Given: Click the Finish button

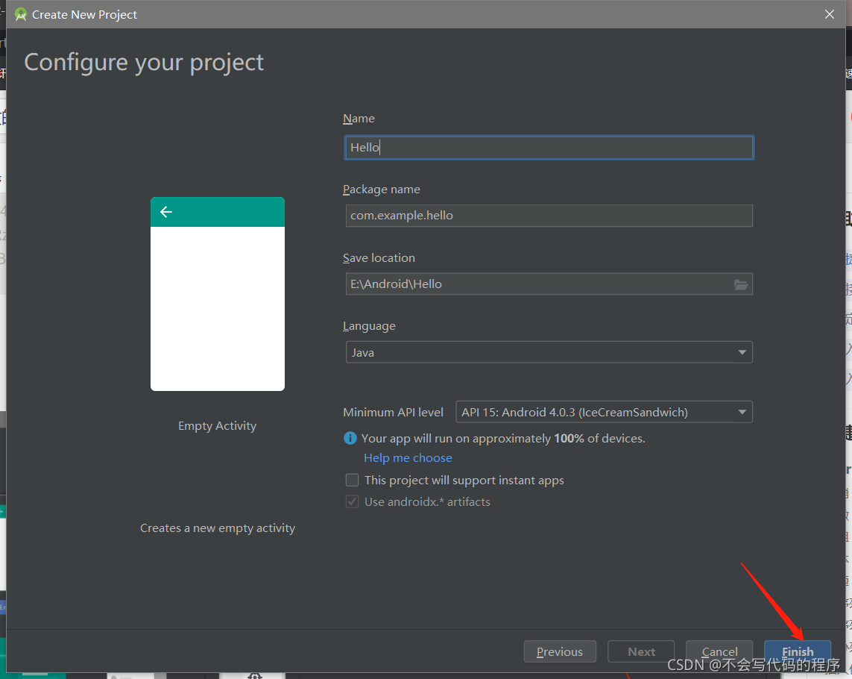Looking at the screenshot, I should point(798,651).
